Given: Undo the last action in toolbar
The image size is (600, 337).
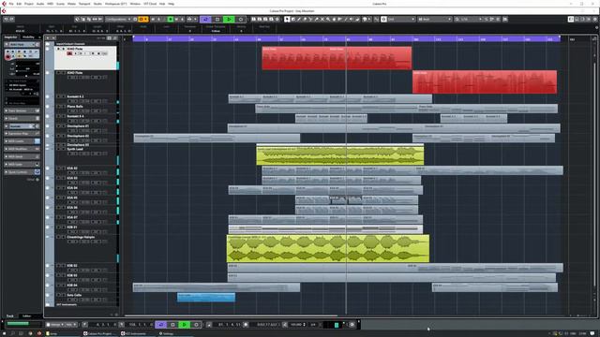Looking at the screenshot, I should click(7, 19).
